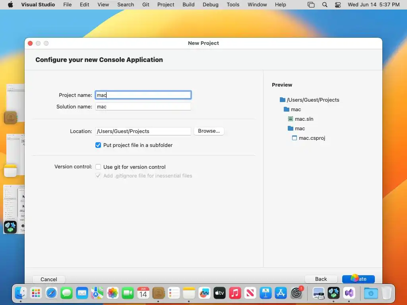The height and width of the screenshot is (305, 407).
Task: Open App Store from the dock
Action: [x=281, y=293]
